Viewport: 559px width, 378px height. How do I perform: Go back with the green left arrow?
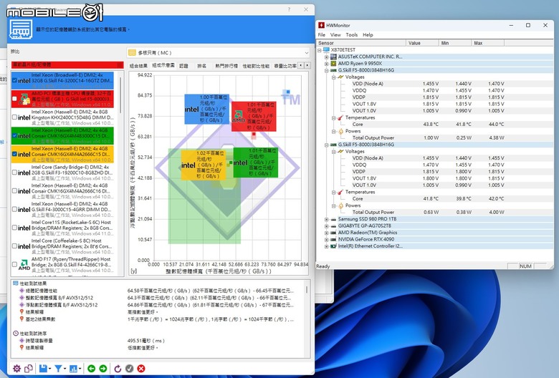91,369
